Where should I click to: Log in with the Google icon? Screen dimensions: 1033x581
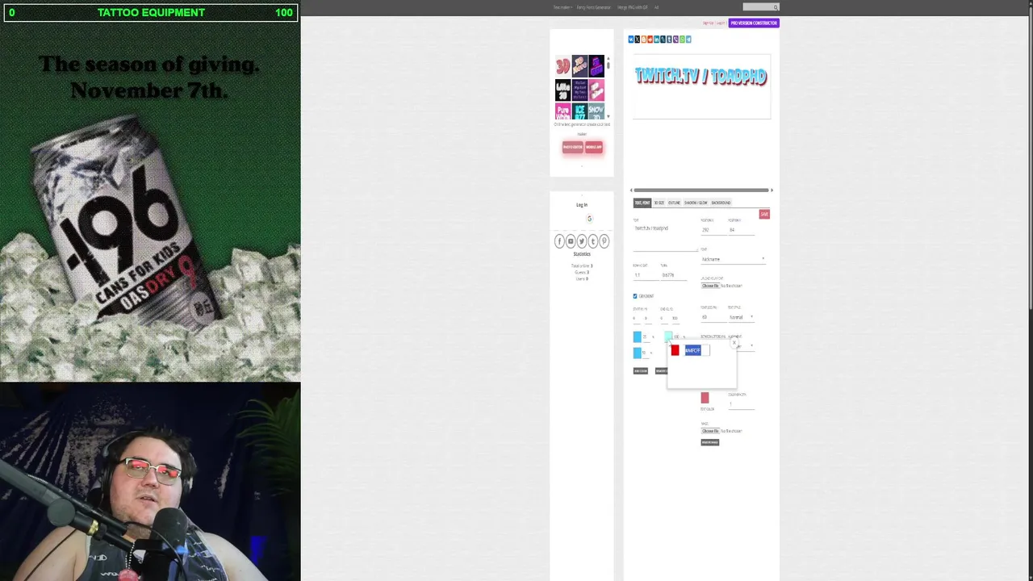click(x=589, y=219)
